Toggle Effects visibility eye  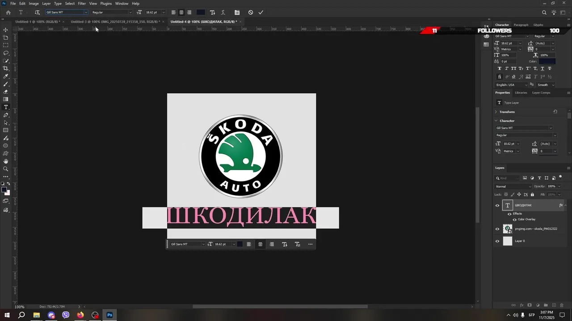click(509, 214)
